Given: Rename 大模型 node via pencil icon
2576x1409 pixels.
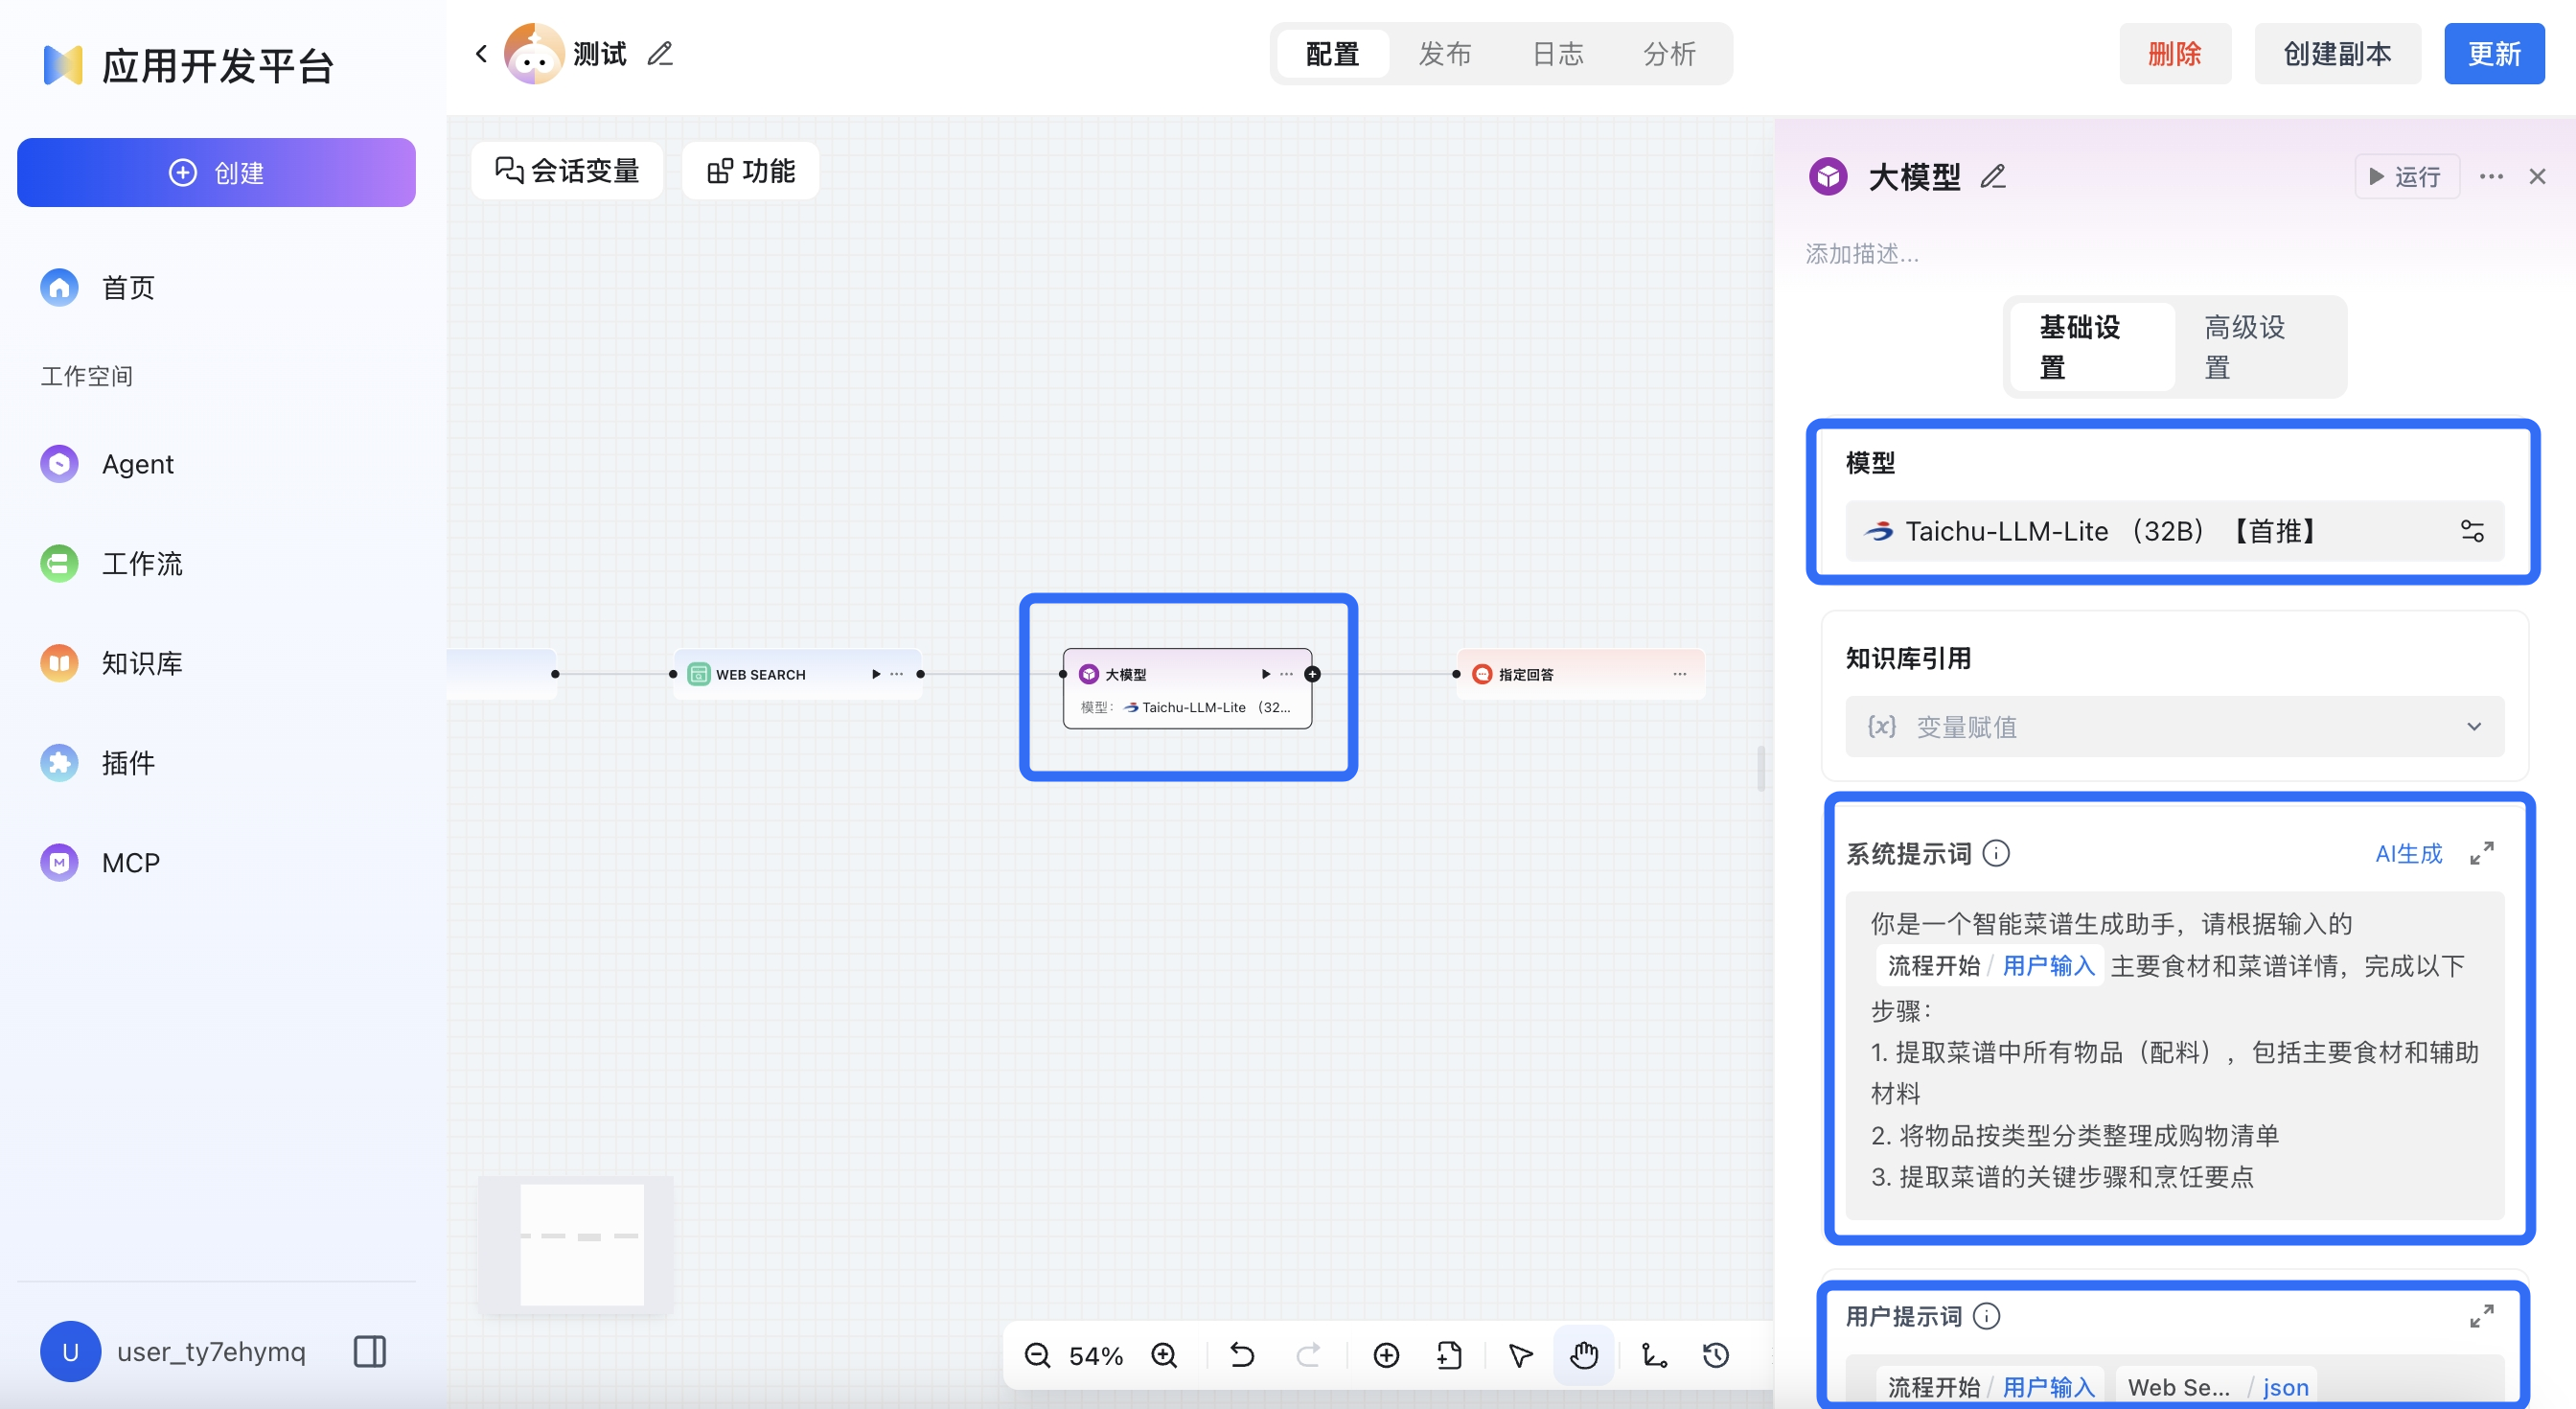Looking at the screenshot, I should 1994,176.
